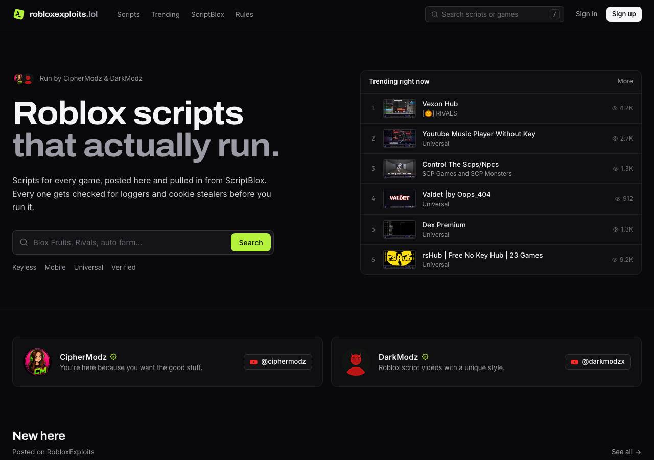
Task: Click the CipherModz creator name
Action: 83,357
